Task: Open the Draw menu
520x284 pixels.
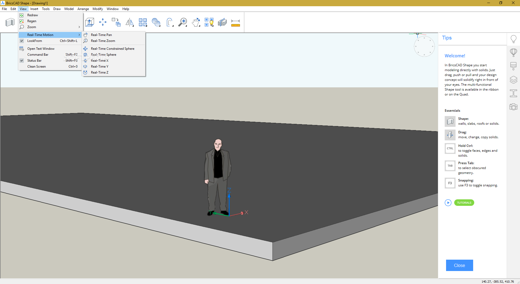Action: click(57, 9)
